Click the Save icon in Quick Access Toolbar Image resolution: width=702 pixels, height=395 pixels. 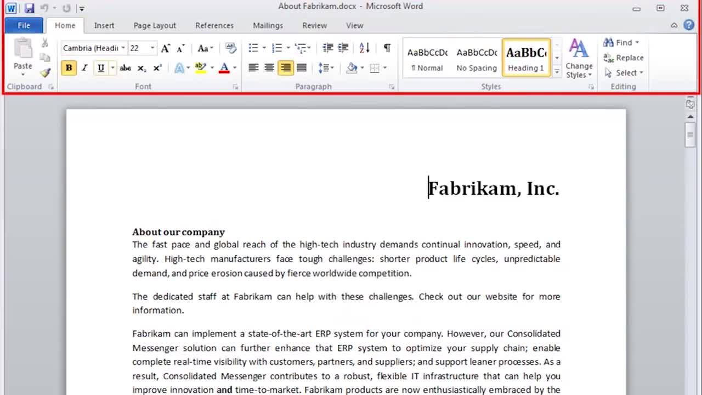30,8
